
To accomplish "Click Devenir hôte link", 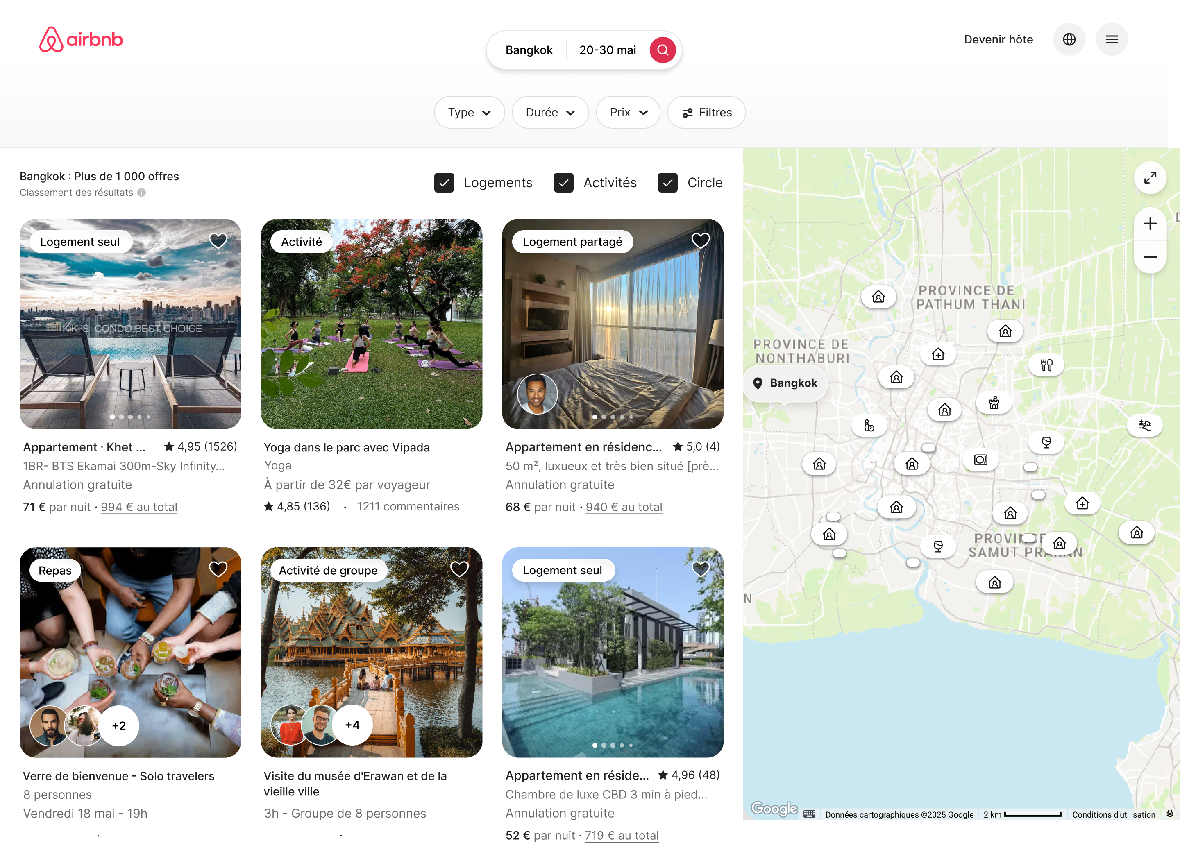I will (998, 39).
